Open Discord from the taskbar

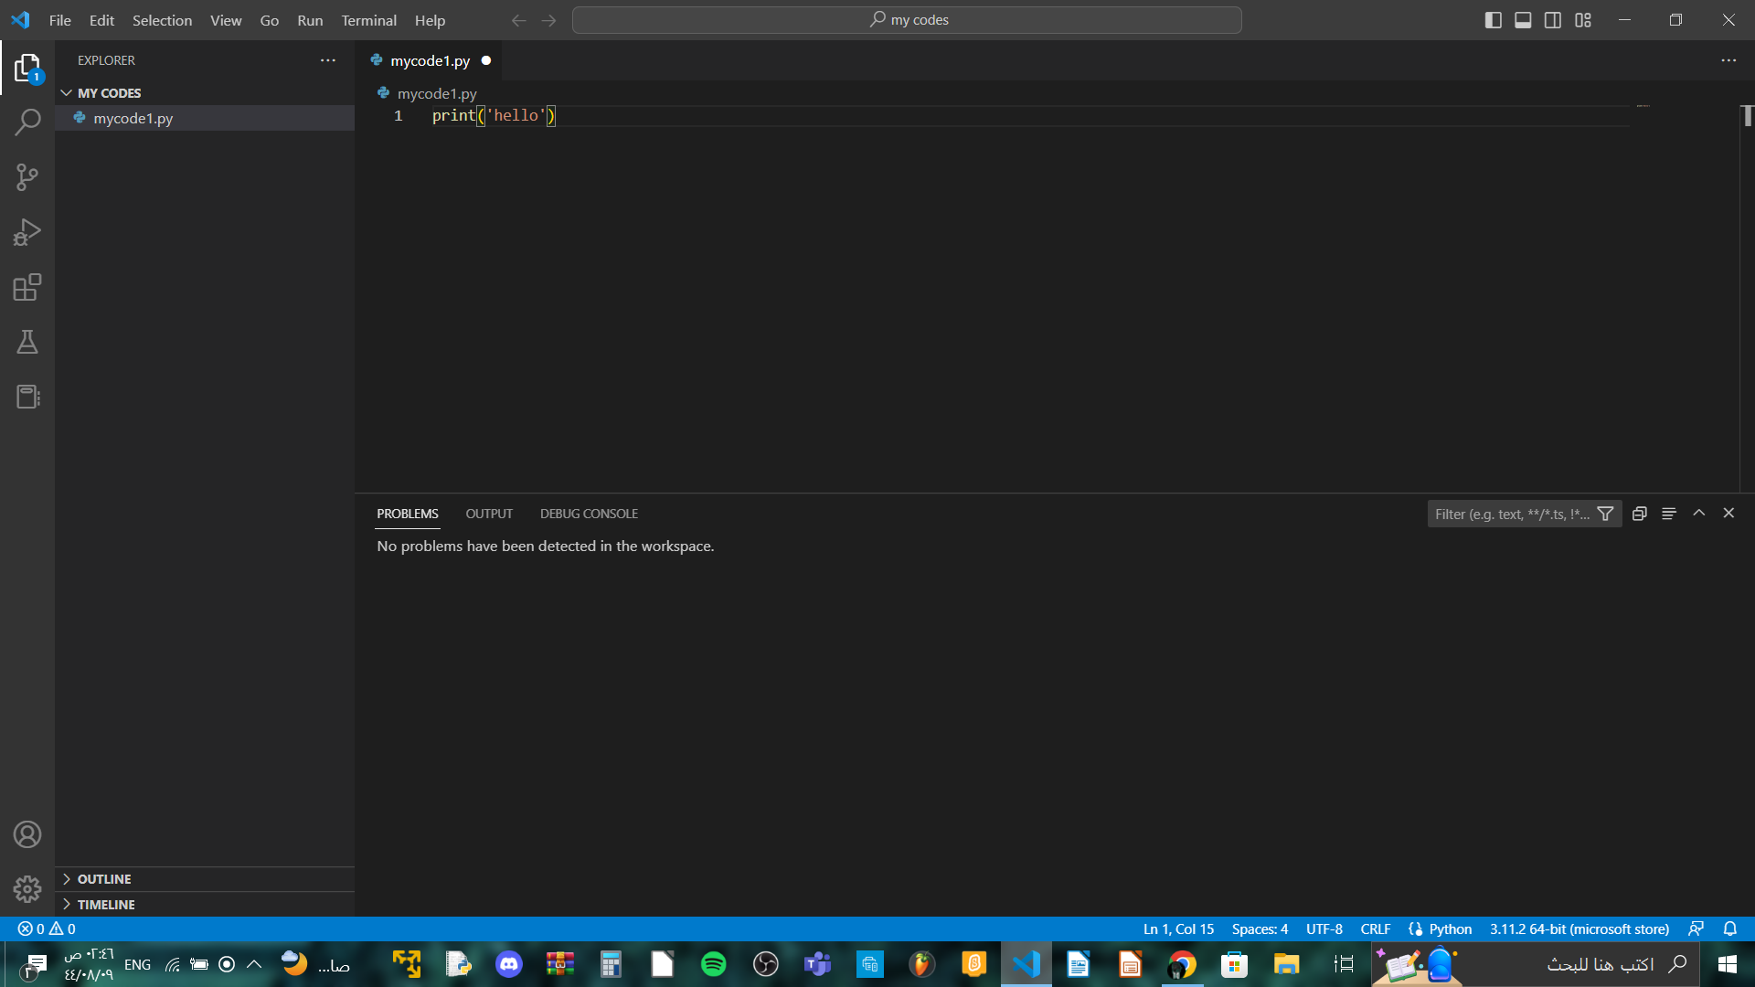[509, 964]
